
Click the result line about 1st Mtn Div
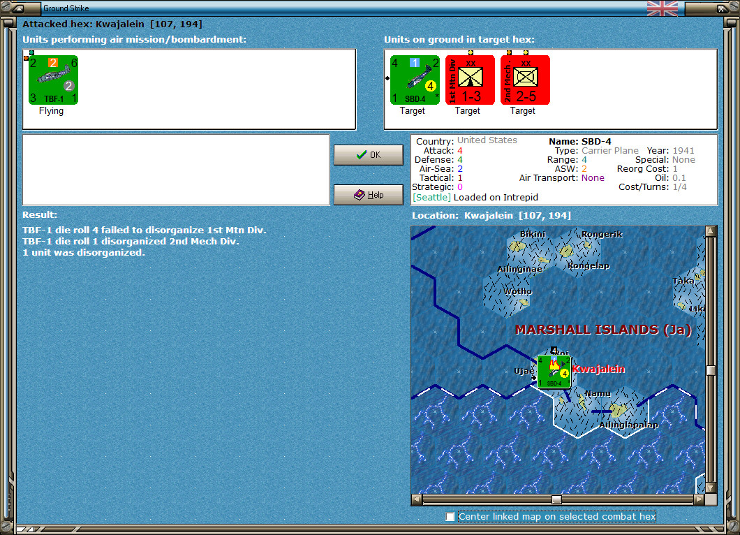[x=145, y=230]
